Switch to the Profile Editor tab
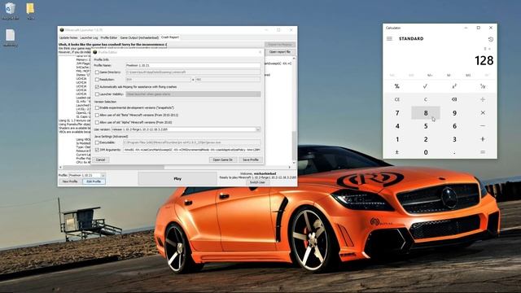The height and width of the screenshot is (293, 521). coord(109,38)
